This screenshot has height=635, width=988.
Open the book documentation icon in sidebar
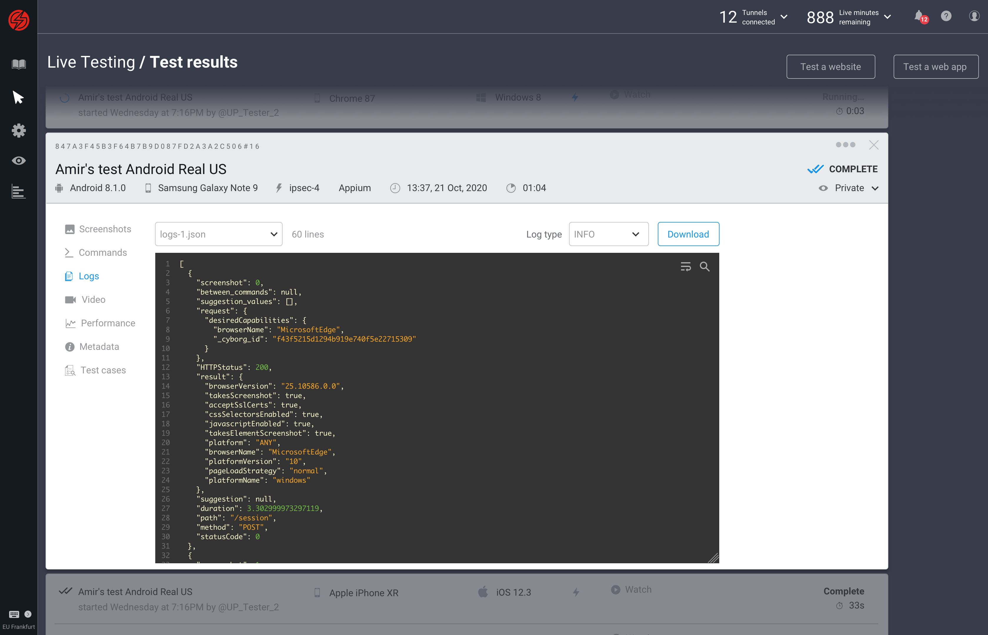(x=19, y=64)
